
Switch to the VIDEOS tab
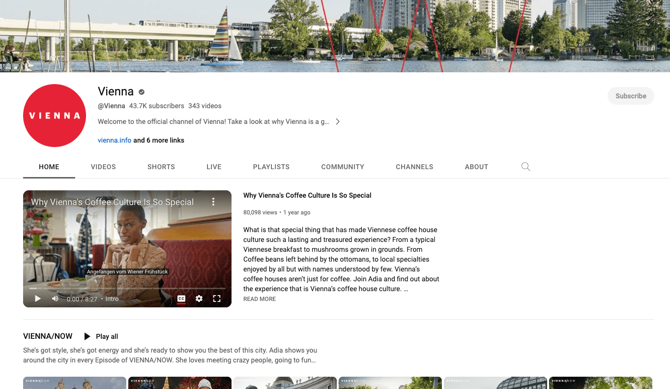103,167
